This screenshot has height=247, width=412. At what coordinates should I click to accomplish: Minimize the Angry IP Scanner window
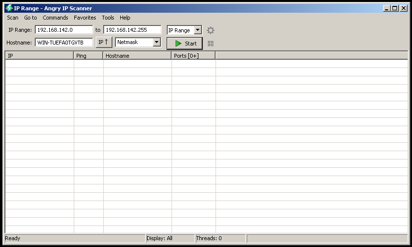pos(386,8)
